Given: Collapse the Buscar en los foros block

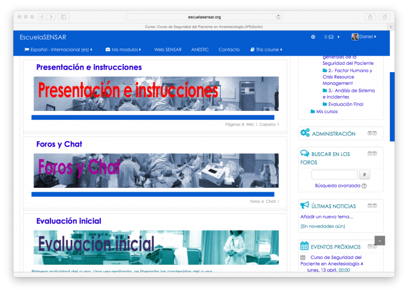Looking at the screenshot, I should coord(370,153).
